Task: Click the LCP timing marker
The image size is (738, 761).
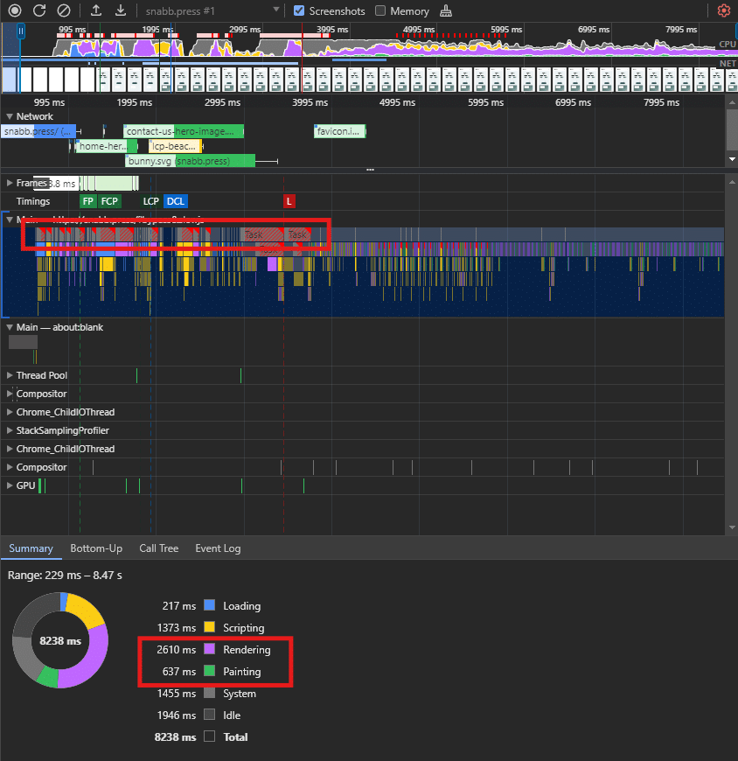Action: tap(151, 201)
